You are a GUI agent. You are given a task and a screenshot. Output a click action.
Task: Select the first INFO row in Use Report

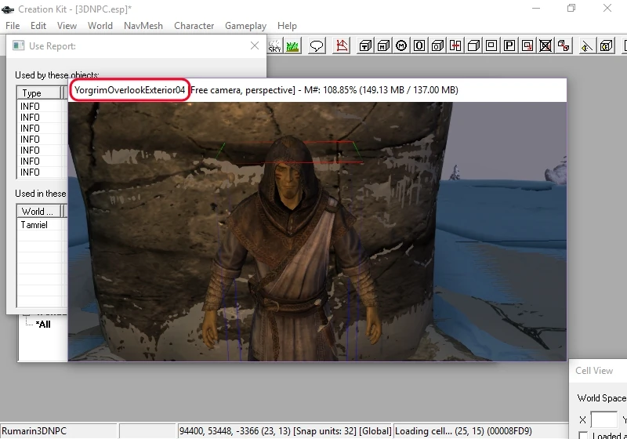coord(42,107)
